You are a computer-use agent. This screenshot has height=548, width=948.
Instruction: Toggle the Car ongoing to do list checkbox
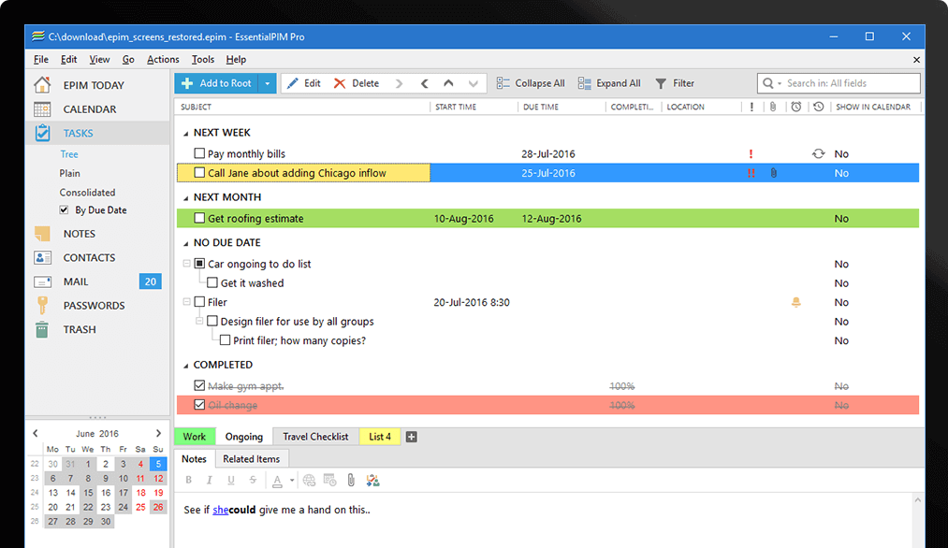[x=199, y=264]
